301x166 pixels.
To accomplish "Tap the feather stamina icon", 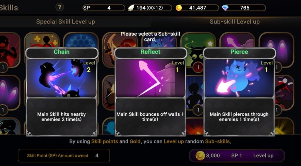I will click(x=131, y=8).
